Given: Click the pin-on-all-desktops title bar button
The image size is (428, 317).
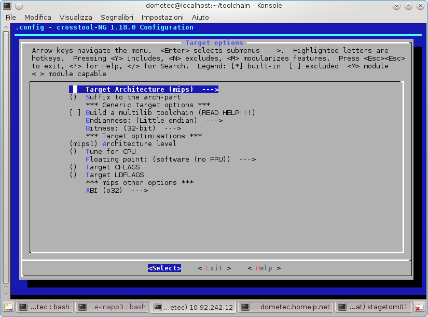Looking at the screenshot, I should (x=19, y=6).
